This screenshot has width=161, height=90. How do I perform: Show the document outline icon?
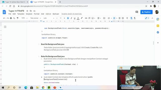tap(5, 27)
